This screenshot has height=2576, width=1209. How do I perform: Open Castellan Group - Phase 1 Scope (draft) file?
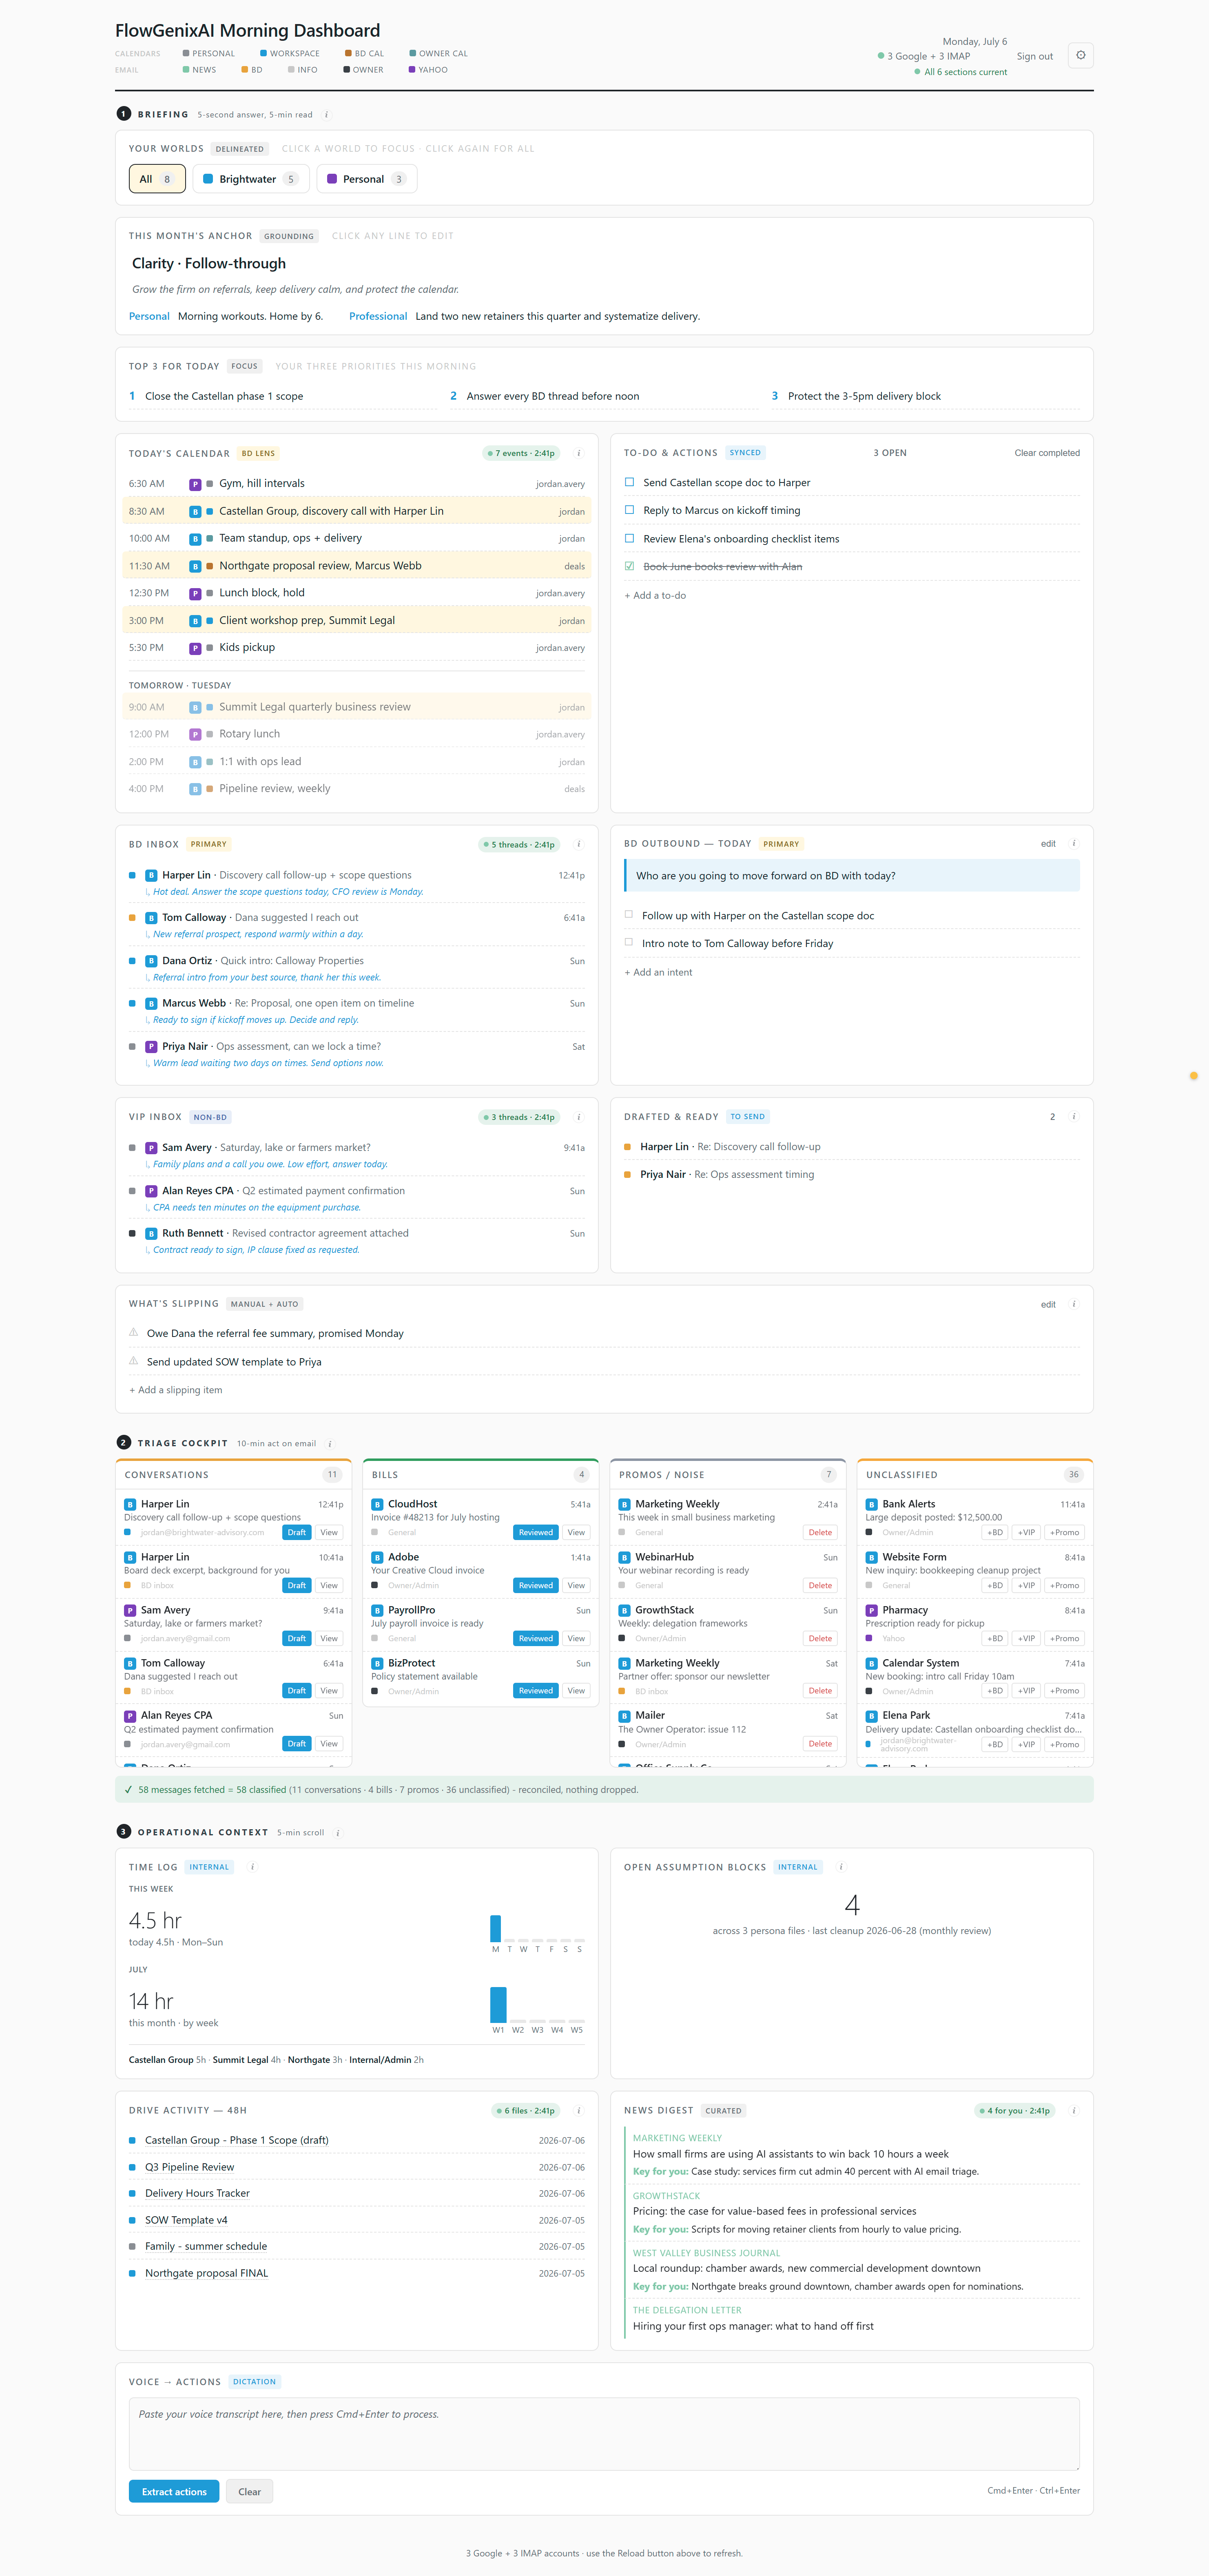coord(237,2140)
